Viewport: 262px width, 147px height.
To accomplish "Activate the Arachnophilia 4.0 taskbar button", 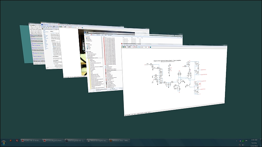I will (75, 141).
